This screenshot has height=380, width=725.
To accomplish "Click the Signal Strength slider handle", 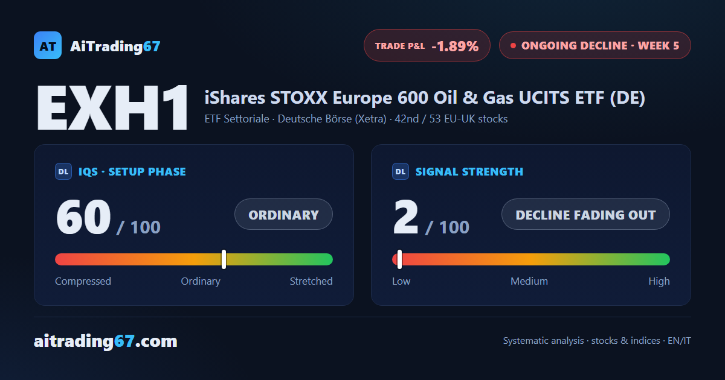I will pyautogui.click(x=399, y=259).
